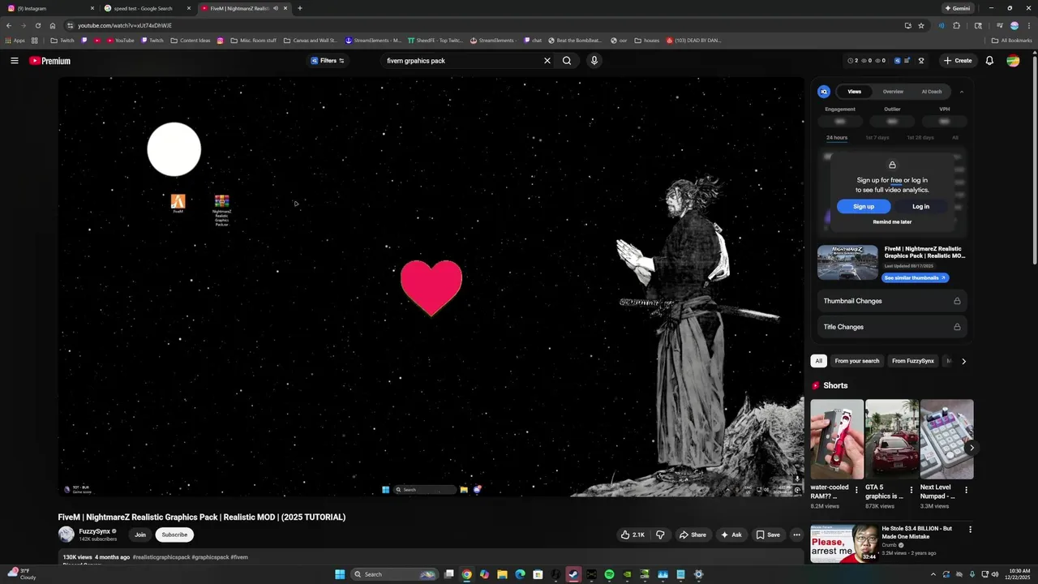Open the 'All Bookmarks' folder
1038x584 pixels.
tap(1012, 41)
